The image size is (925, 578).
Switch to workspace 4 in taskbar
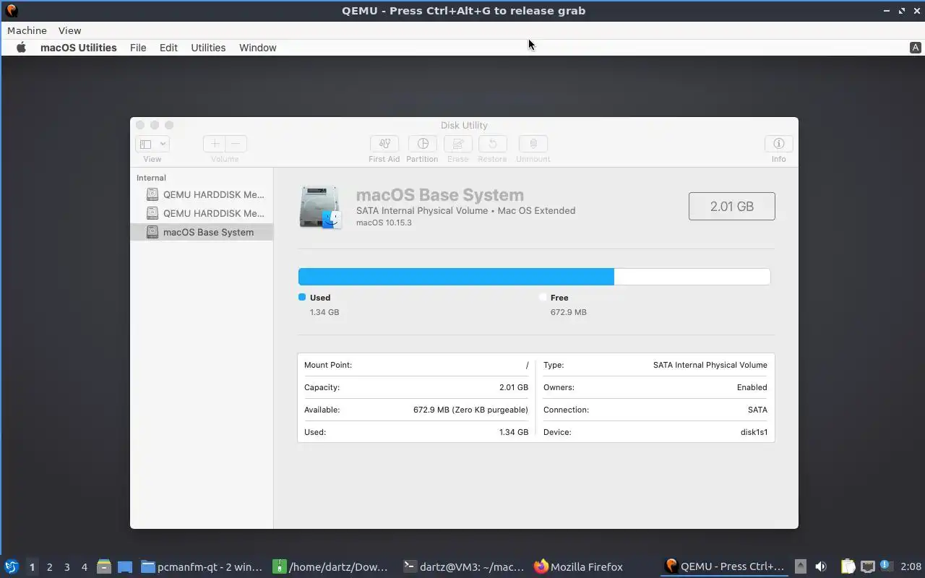click(x=84, y=567)
